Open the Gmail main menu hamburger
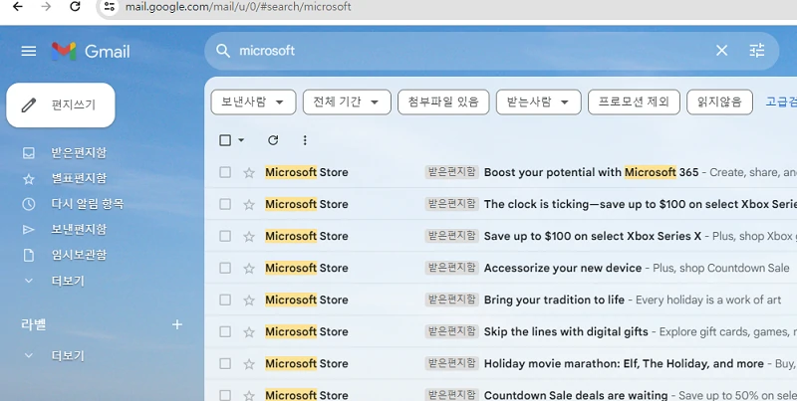Image resolution: width=797 pixels, height=401 pixels. coord(29,51)
